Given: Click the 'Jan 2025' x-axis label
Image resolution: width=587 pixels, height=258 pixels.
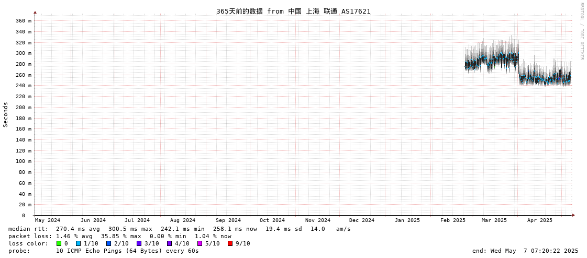Looking at the screenshot, I should coord(407,220).
